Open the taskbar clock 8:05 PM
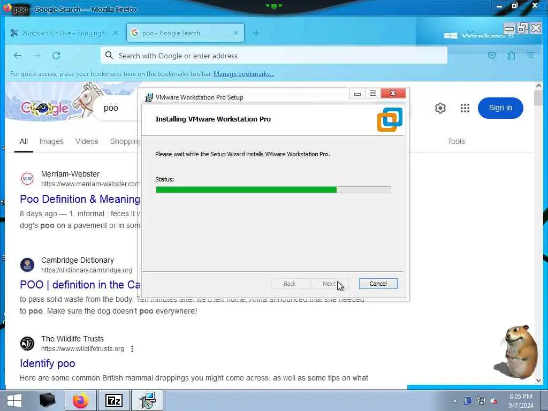548x411 pixels. pyautogui.click(x=521, y=401)
